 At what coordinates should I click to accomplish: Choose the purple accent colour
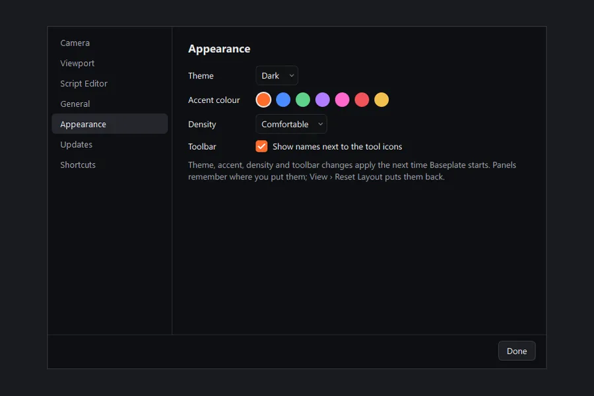322,100
